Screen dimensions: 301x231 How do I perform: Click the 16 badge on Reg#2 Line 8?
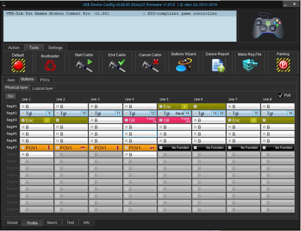pyautogui.click(x=291, y=113)
